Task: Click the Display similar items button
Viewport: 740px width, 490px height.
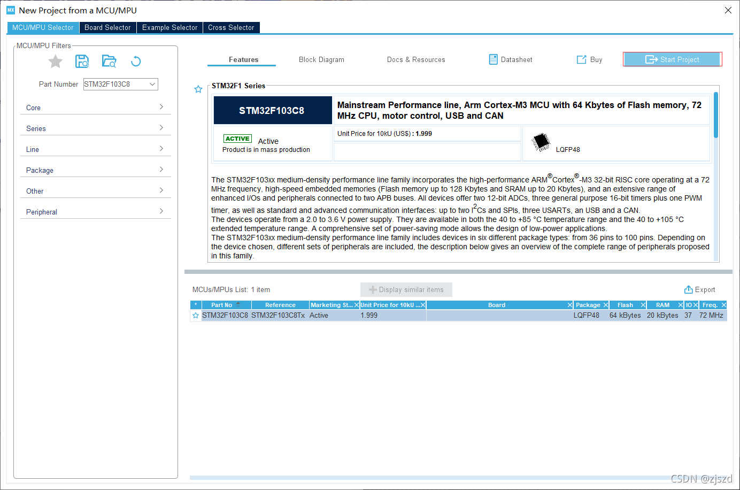Action: 406,289
